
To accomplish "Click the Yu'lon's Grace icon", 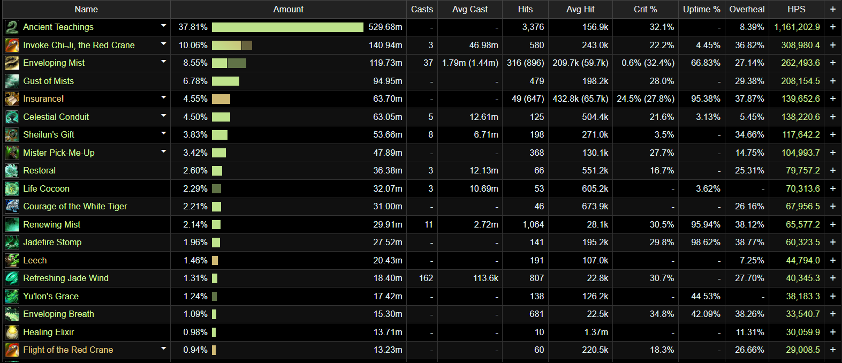I will [x=12, y=296].
